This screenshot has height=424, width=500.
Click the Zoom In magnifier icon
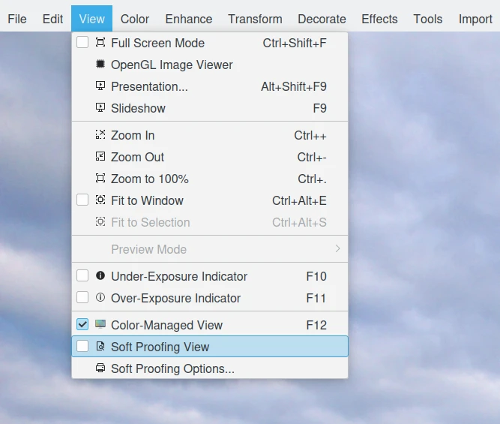[x=100, y=135]
